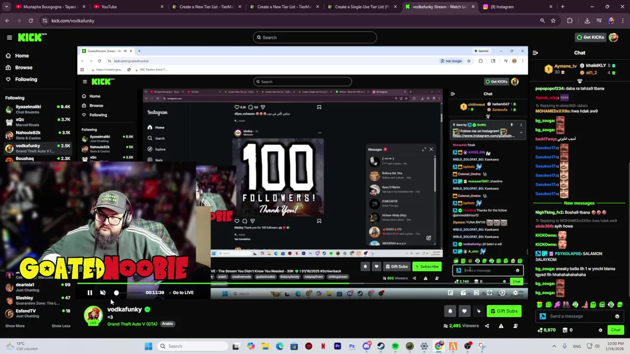Go to Home in Kick sidebar
Screen dimensions: 630x354
[22, 56]
